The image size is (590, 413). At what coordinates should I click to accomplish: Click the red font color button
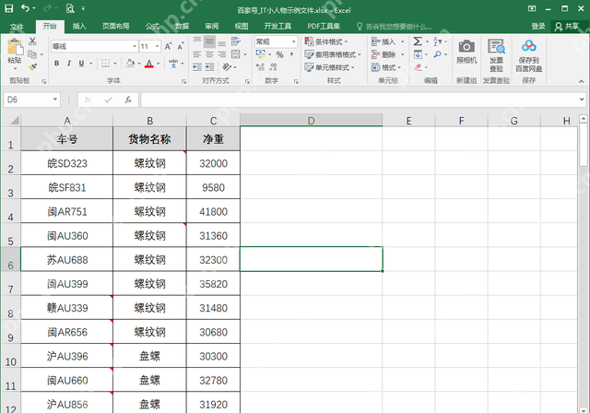coord(149,64)
